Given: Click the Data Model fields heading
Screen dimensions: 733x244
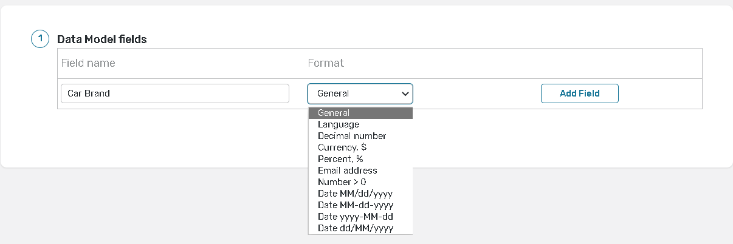Looking at the screenshot, I should 102,39.
